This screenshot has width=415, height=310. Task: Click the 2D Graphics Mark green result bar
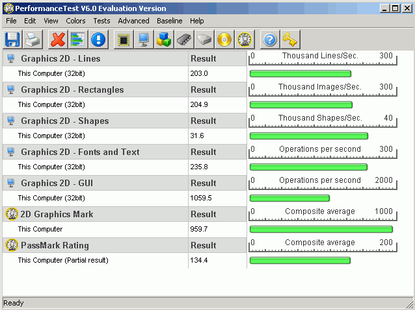[321, 230]
